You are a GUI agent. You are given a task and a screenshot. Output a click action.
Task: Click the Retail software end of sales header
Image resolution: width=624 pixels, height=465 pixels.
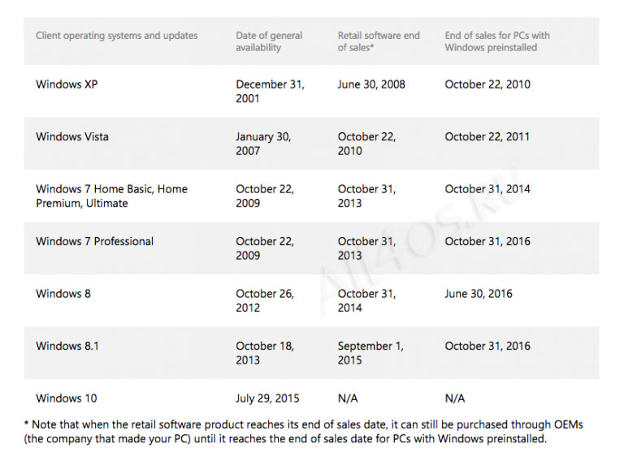click(x=379, y=41)
